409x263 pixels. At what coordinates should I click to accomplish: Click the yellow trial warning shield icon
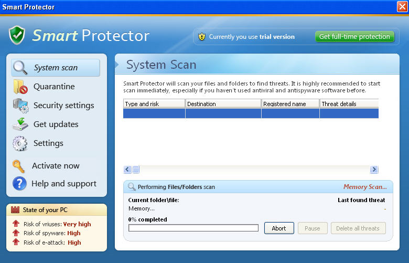tap(202, 37)
